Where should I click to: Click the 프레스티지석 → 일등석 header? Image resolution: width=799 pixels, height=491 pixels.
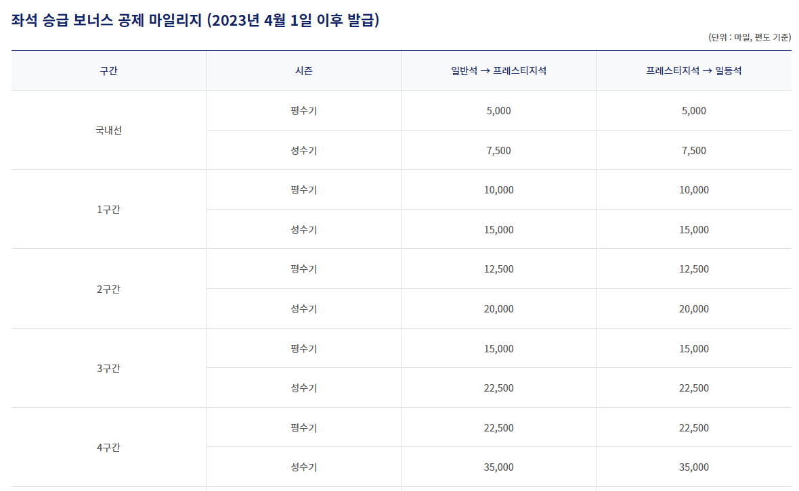pos(694,70)
